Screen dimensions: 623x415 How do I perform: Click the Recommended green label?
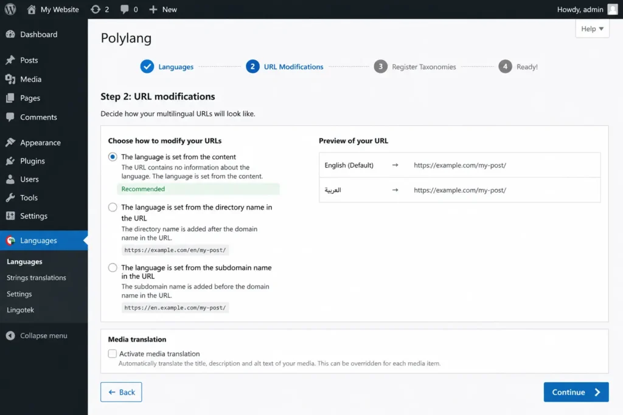143,189
